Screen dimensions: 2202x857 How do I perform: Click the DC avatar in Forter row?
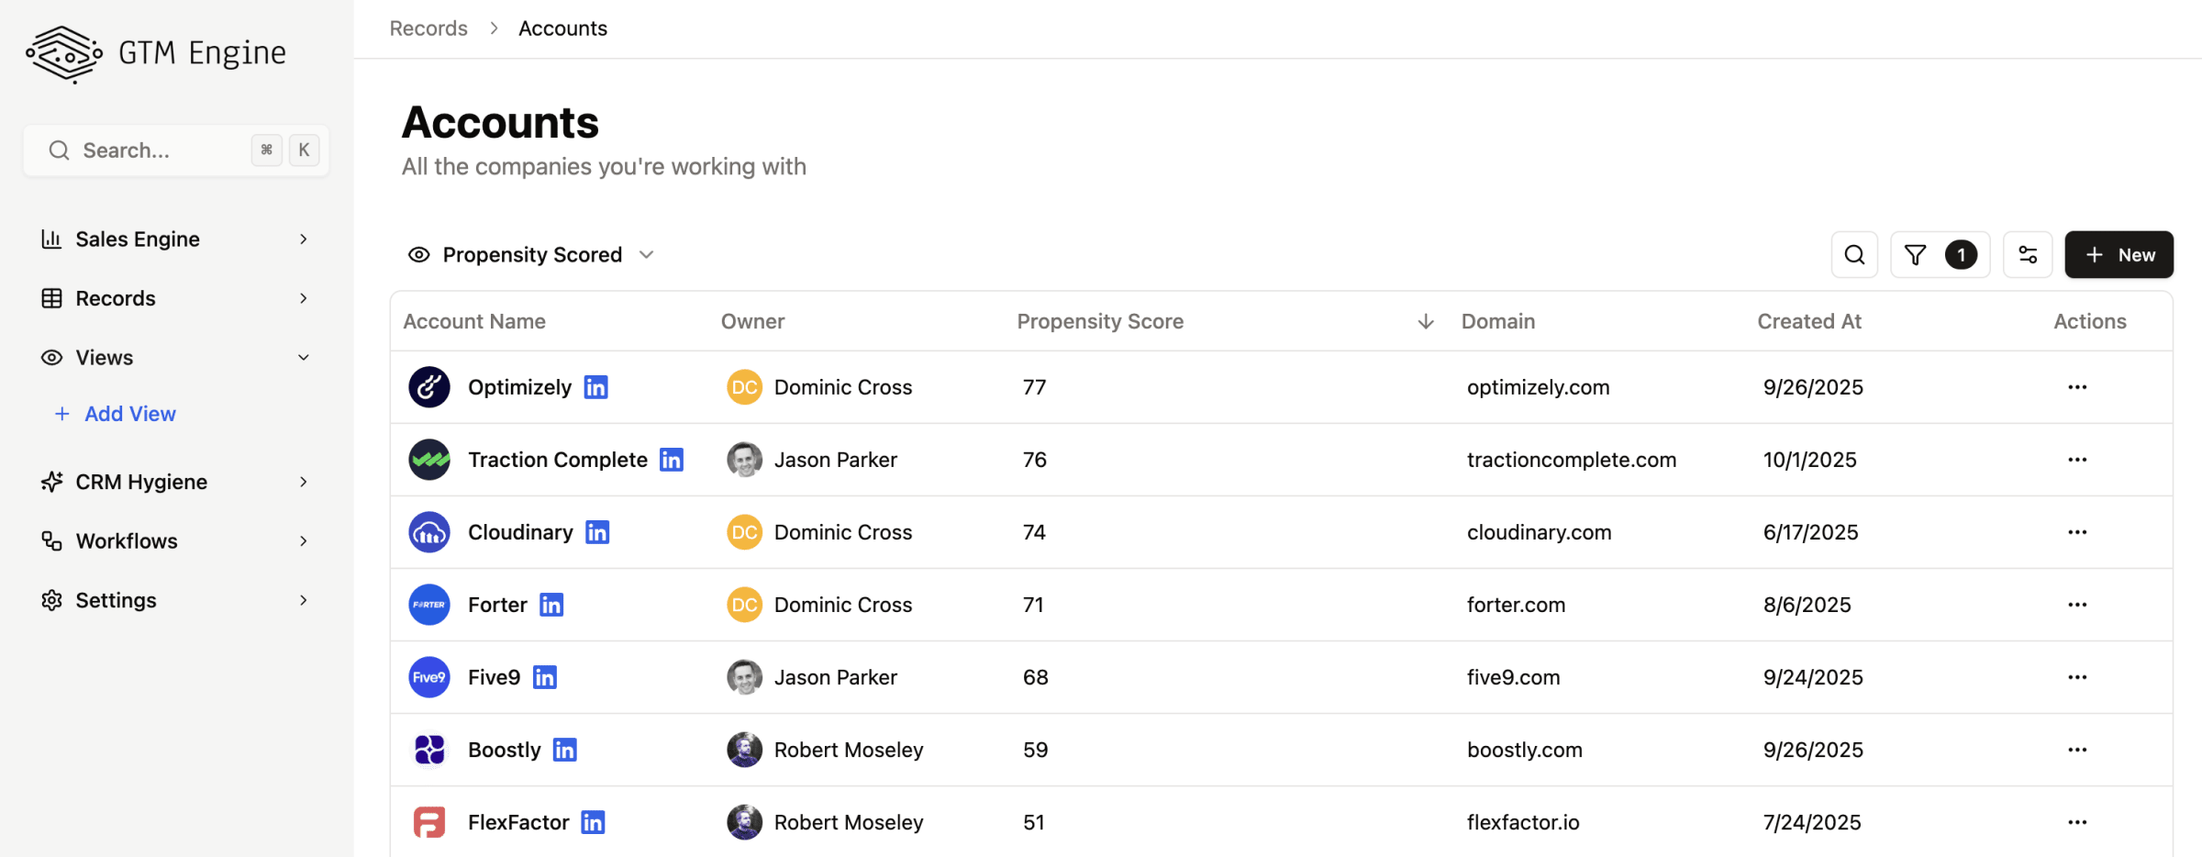click(x=745, y=605)
